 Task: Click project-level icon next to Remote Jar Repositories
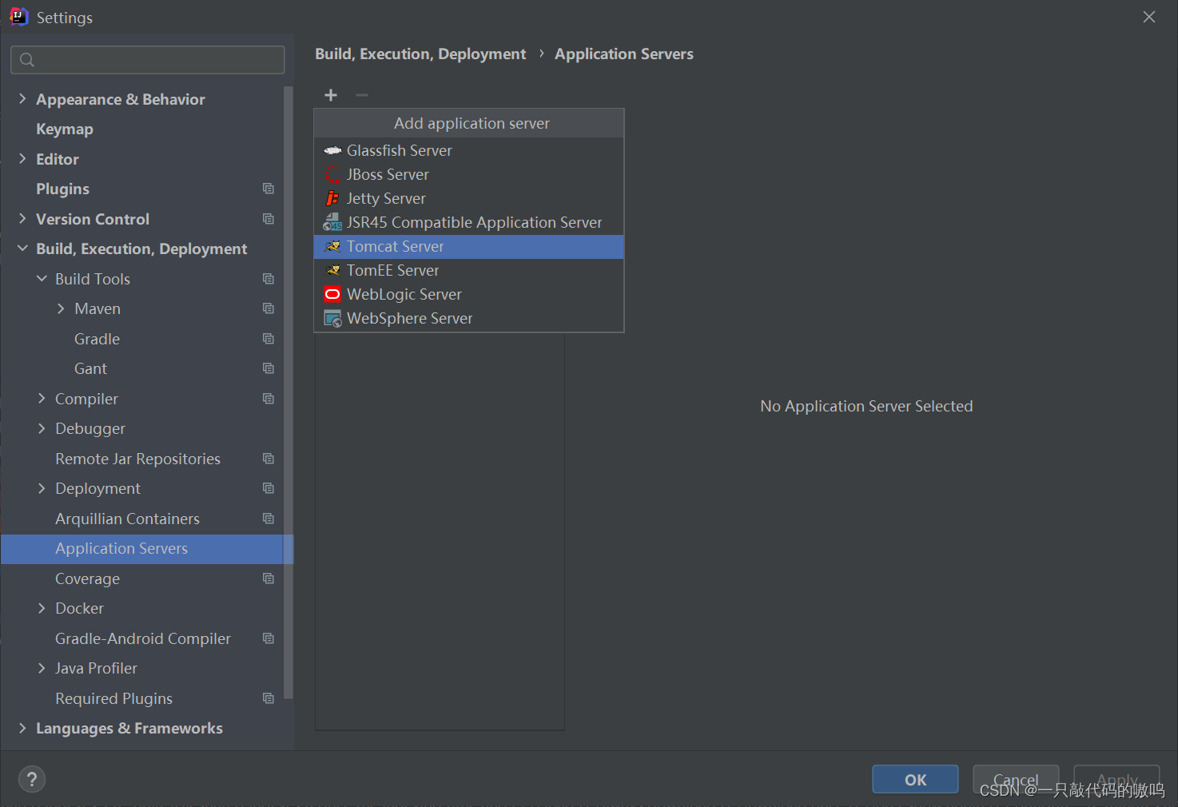pos(269,459)
